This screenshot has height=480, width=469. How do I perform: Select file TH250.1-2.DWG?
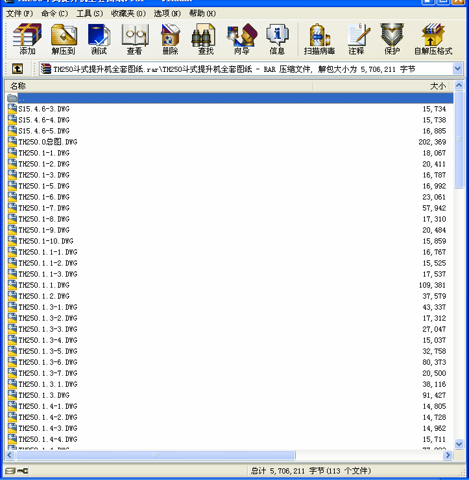point(44,164)
